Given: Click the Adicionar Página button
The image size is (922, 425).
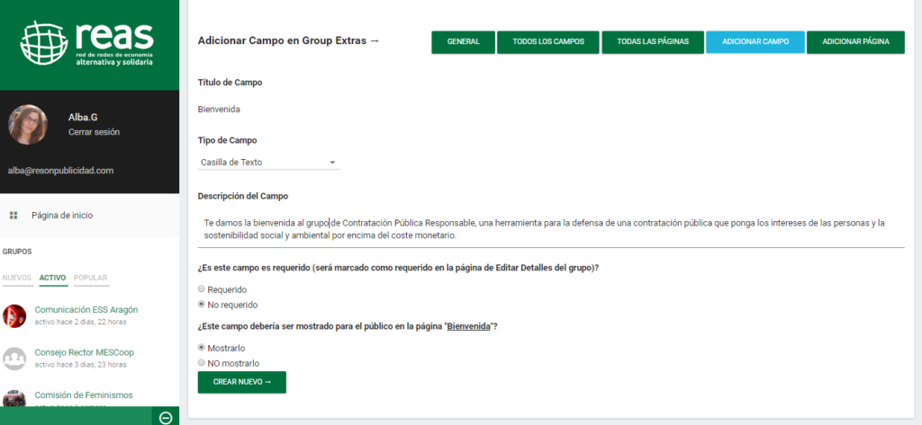Looking at the screenshot, I should (x=855, y=42).
